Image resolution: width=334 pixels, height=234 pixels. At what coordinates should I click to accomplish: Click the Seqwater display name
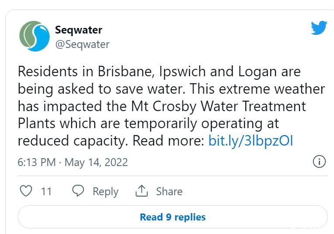coord(79,30)
